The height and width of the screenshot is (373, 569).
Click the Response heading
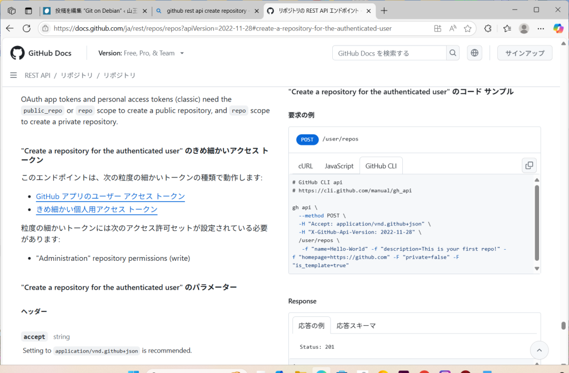coord(302,301)
